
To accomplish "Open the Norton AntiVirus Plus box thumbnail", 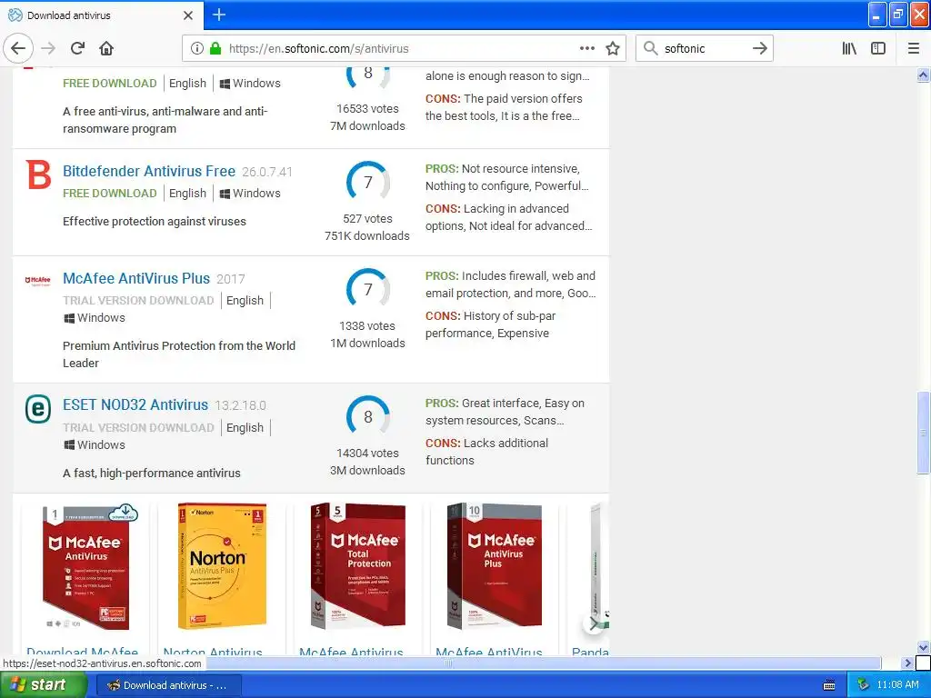I will point(222,567).
